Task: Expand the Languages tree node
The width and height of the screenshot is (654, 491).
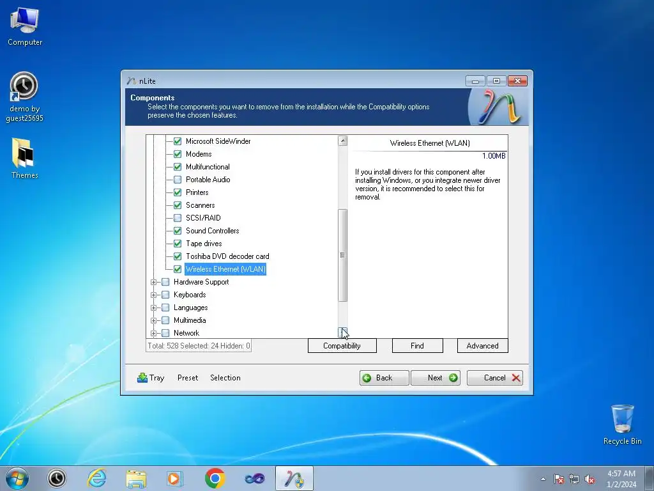Action: pos(153,308)
